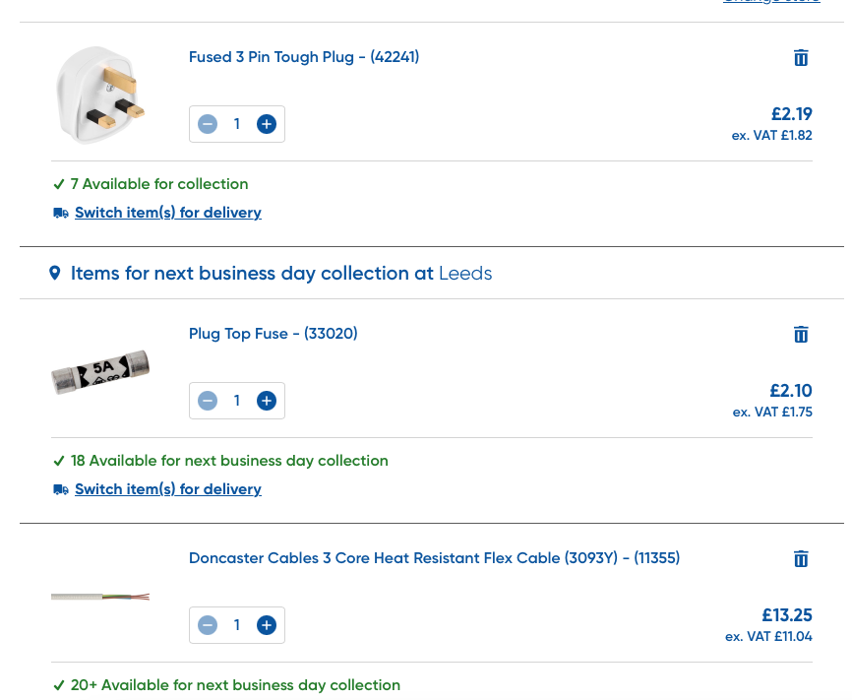This screenshot has width=852, height=700.
Task: Increase quantity of Fused 3 Pin Tough Plug
Action: [266, 124]
